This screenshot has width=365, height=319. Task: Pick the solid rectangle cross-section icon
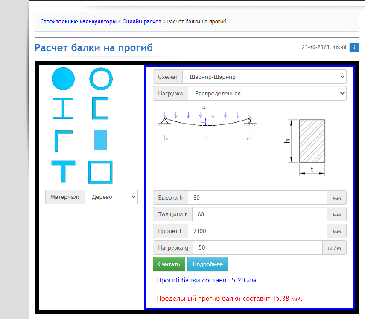click(x=100, y=140)
